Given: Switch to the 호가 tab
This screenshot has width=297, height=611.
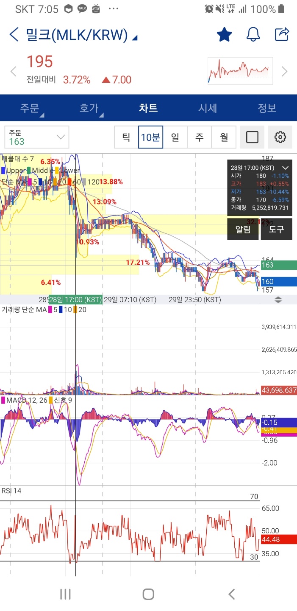Looking at the screenshot, I should click(89, 108).
